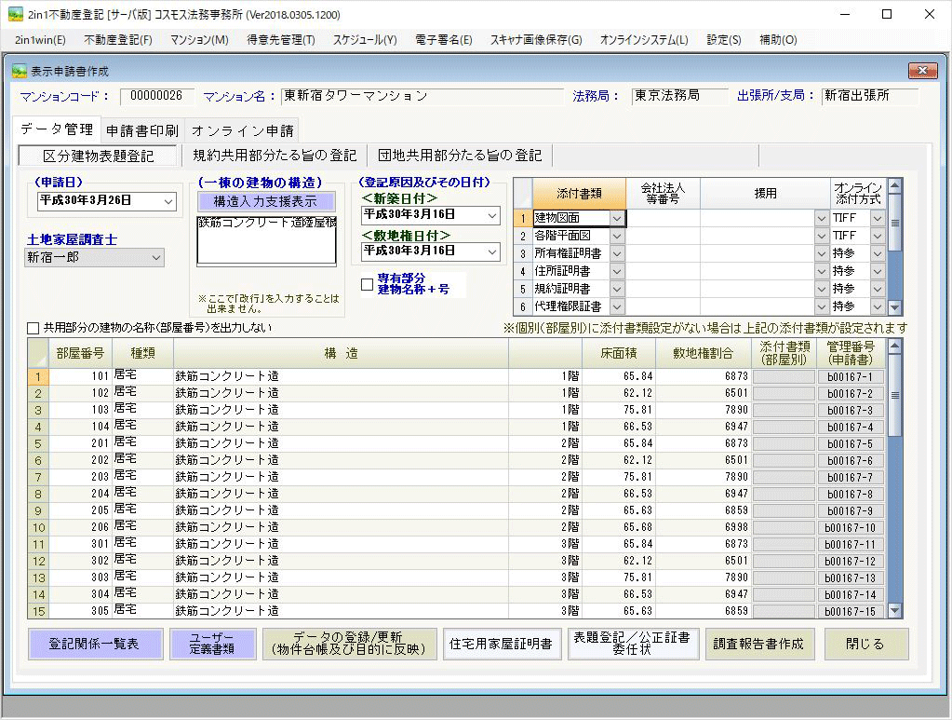The width and height of the screenshot is (952, 720).
Task: Open the 不動産登記(I) menu
Action: point(117,40)
